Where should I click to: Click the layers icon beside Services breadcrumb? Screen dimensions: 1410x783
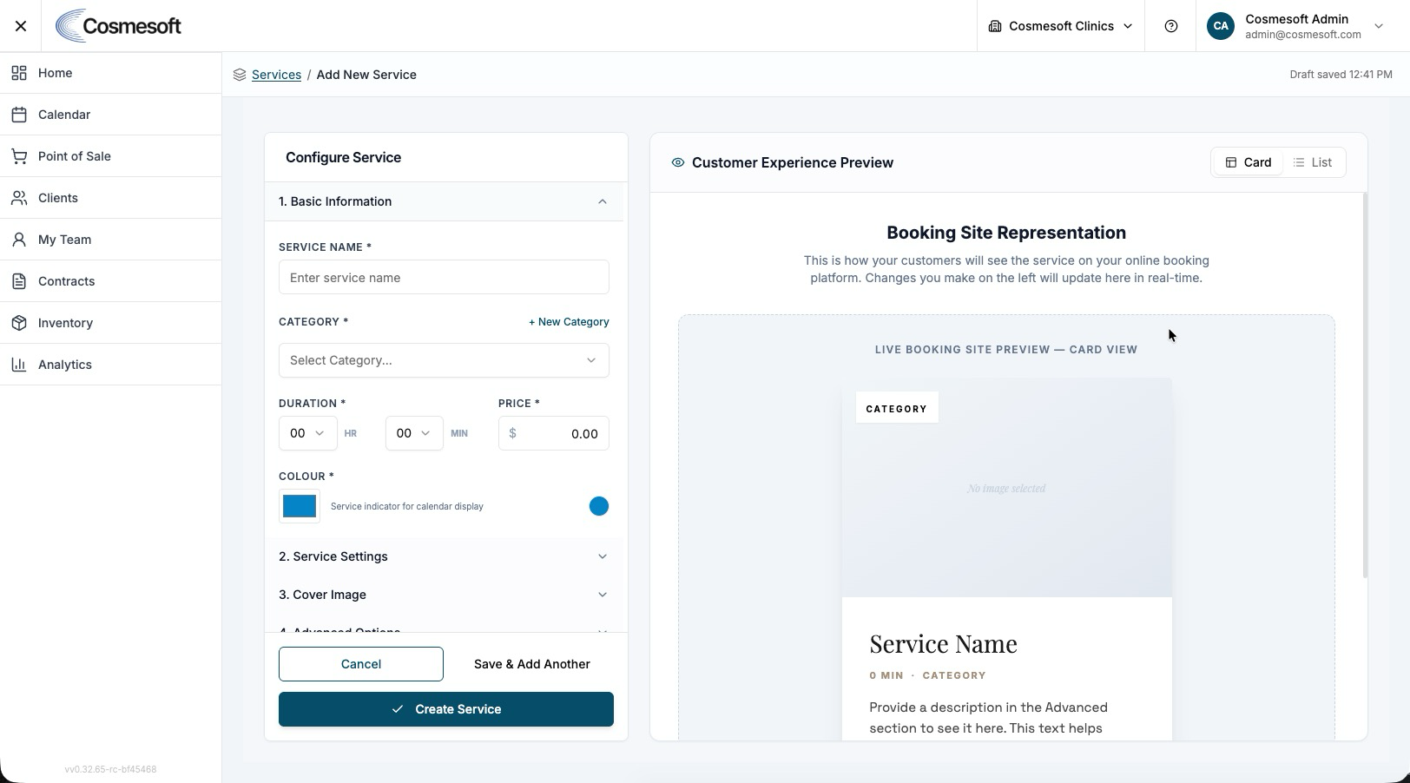click(x=240, y=75)
